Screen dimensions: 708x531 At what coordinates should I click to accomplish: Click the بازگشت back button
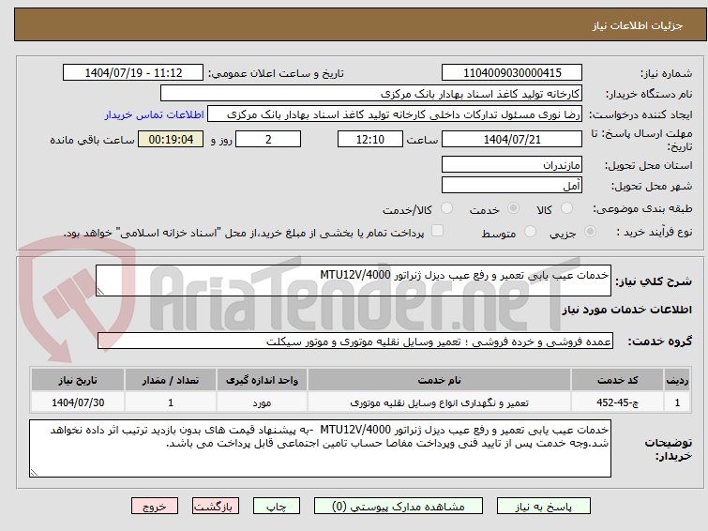coord(216,507)
